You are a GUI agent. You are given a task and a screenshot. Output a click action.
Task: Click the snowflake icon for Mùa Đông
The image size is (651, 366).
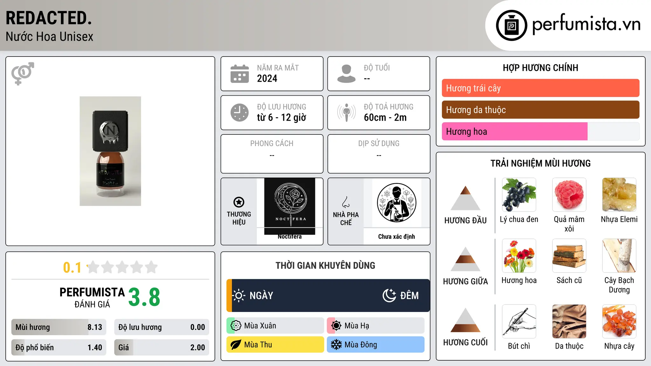(336, 345)
